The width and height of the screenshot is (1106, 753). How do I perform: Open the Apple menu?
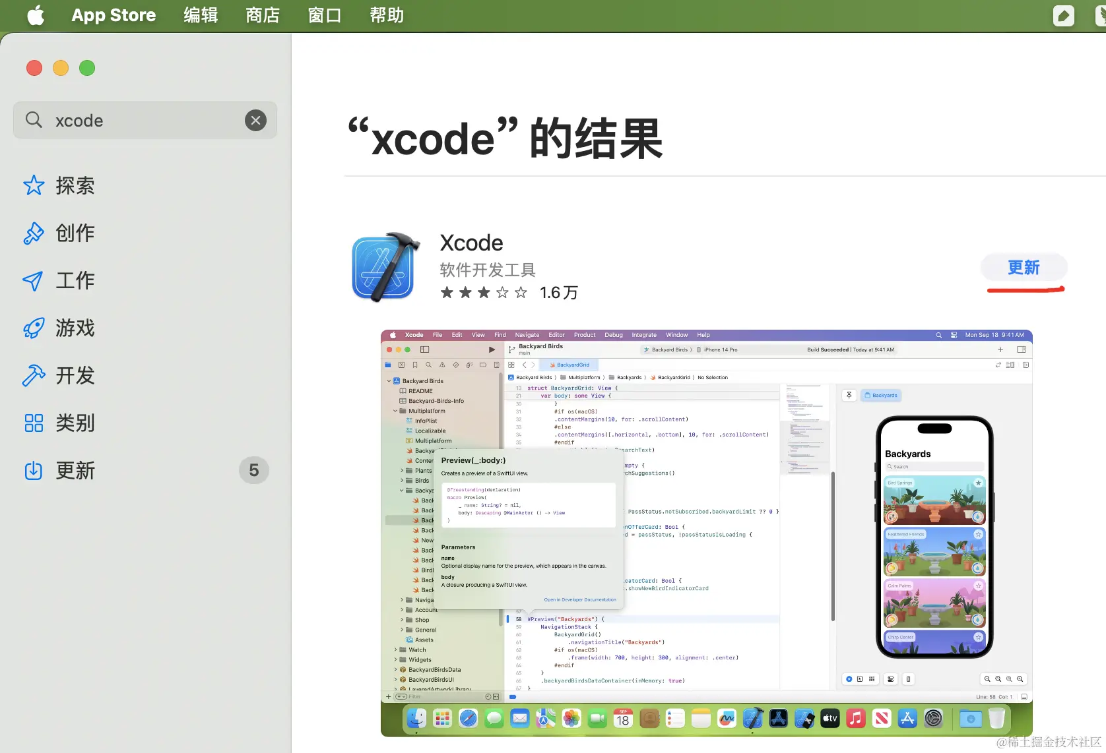[36, 15]
